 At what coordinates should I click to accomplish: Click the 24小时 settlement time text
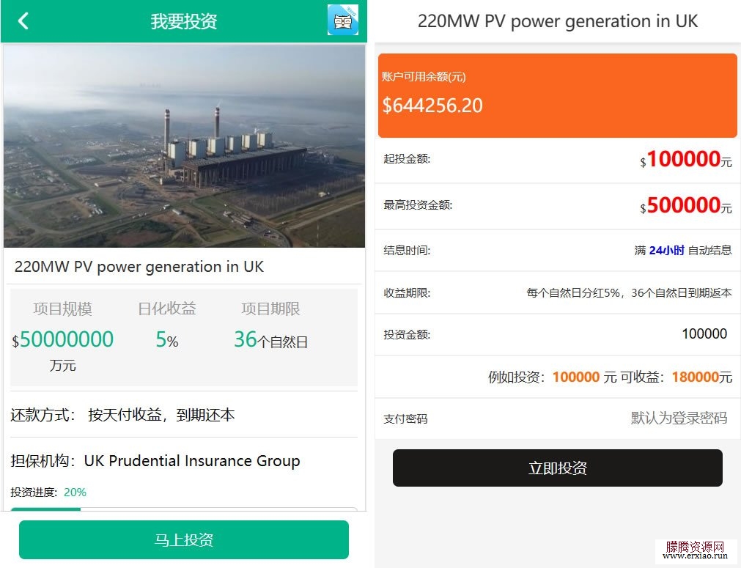tap(666, 251)
